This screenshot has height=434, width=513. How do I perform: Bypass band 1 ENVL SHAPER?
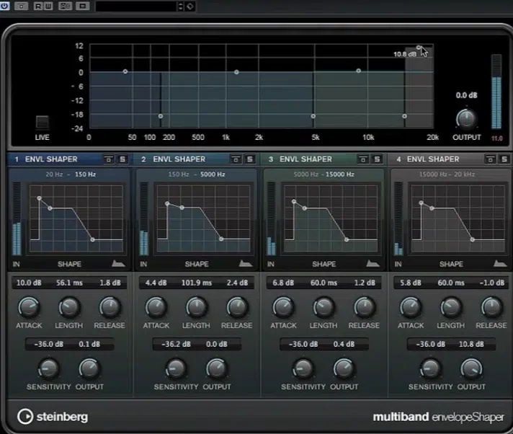click(x=109, y=159)
